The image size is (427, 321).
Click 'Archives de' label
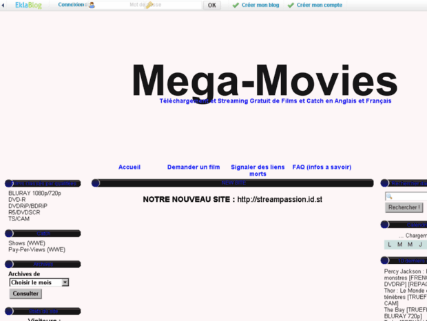coord(24,274)
